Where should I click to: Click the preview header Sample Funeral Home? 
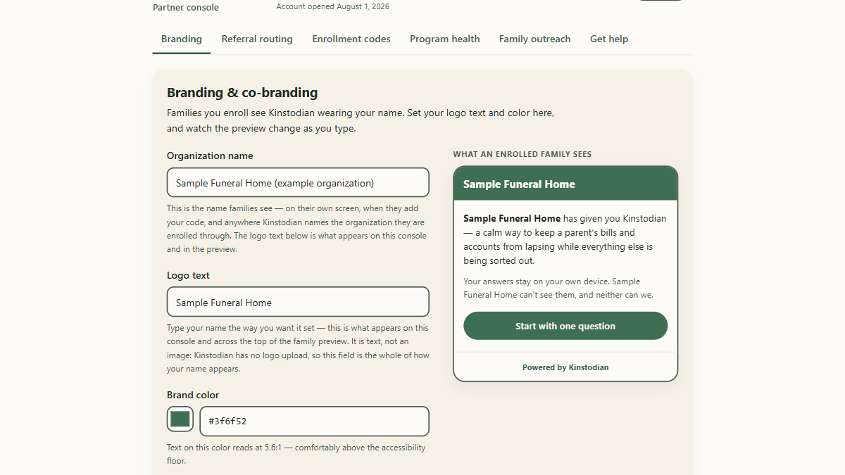519,184
